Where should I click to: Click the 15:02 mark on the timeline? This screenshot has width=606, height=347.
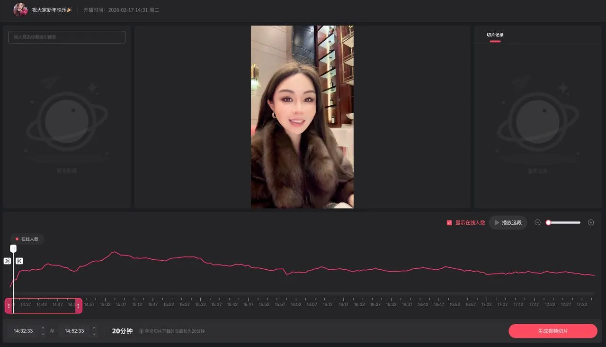tap(105, 304)
